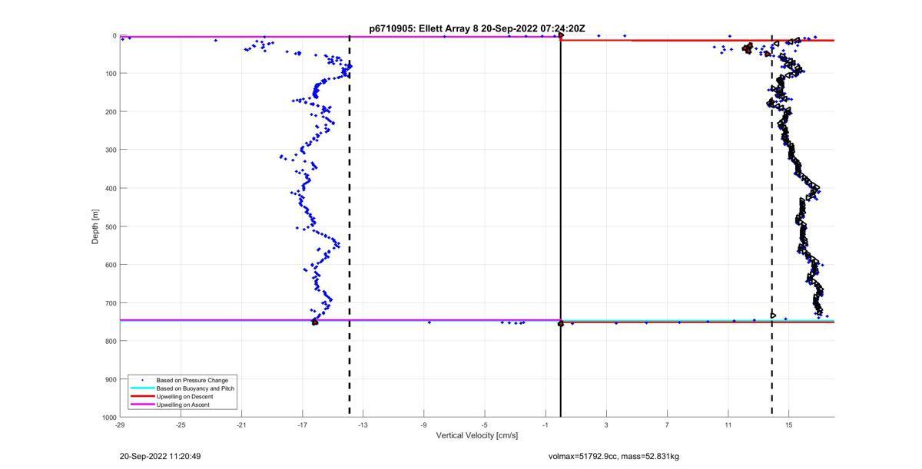
Task: Click legend entry 'Upwelling on Descent'
Action: point(185,396)
